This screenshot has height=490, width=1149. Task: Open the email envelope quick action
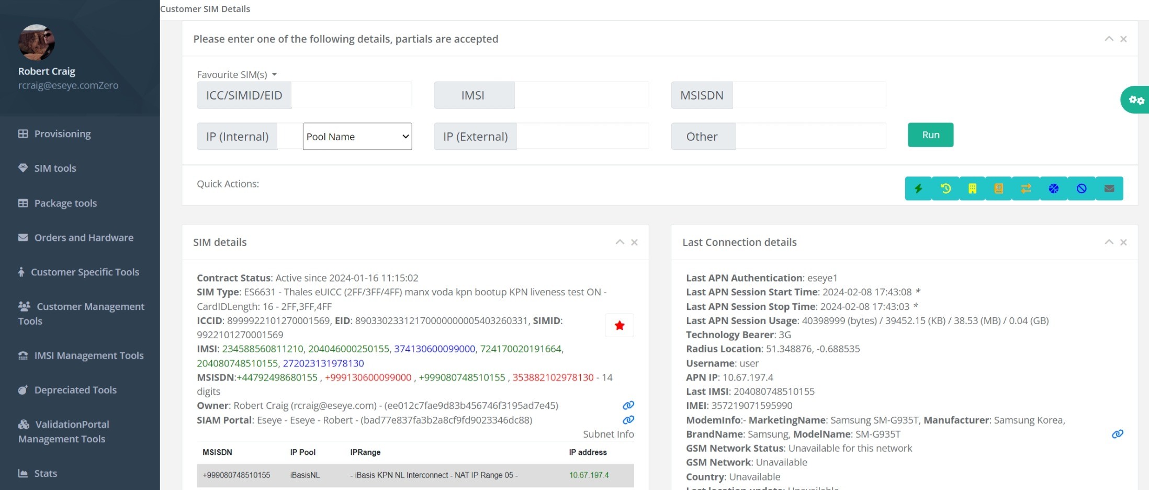[1109, 188]
